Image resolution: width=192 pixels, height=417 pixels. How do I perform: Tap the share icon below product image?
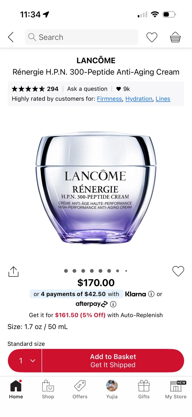click(13, 271)
